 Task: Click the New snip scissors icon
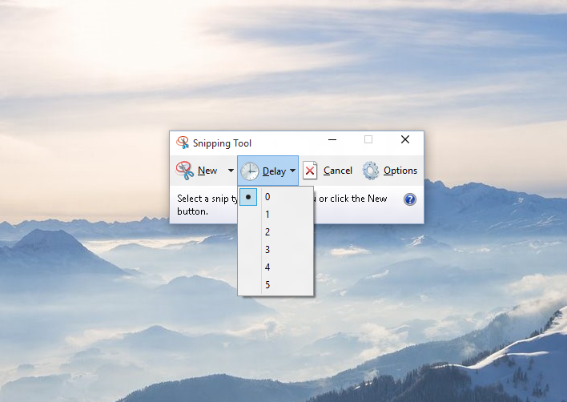[185, 171]
